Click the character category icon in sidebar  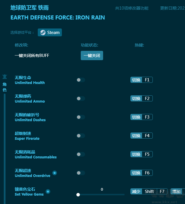5,77
